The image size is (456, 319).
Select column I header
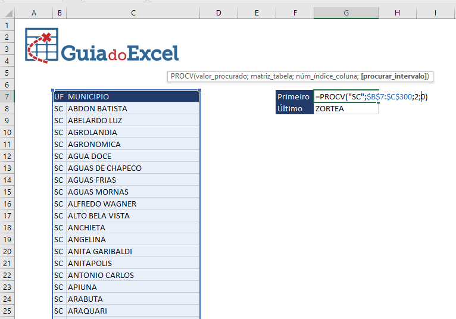pos(435,13)
